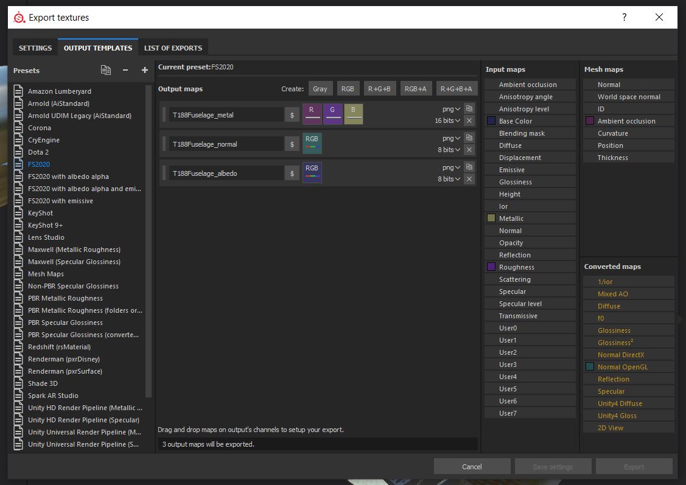Remove the preset with the minus icon
Image resolution: width=686 pixels, height=485 pixels.
tap(125, 70)
